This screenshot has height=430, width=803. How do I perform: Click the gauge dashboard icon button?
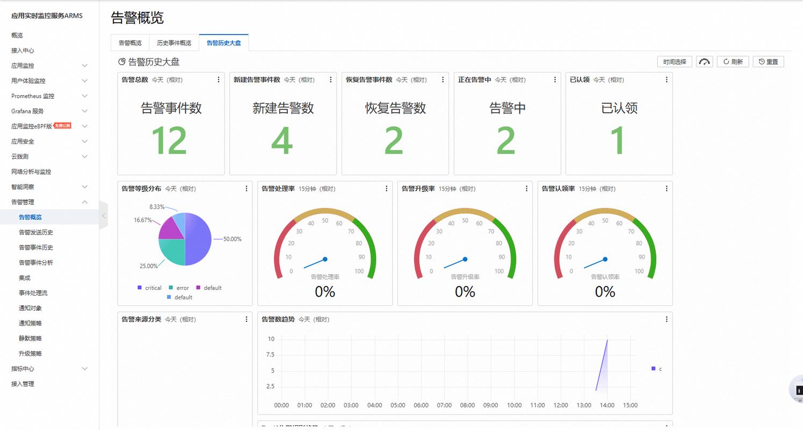[x=705, y=62]
